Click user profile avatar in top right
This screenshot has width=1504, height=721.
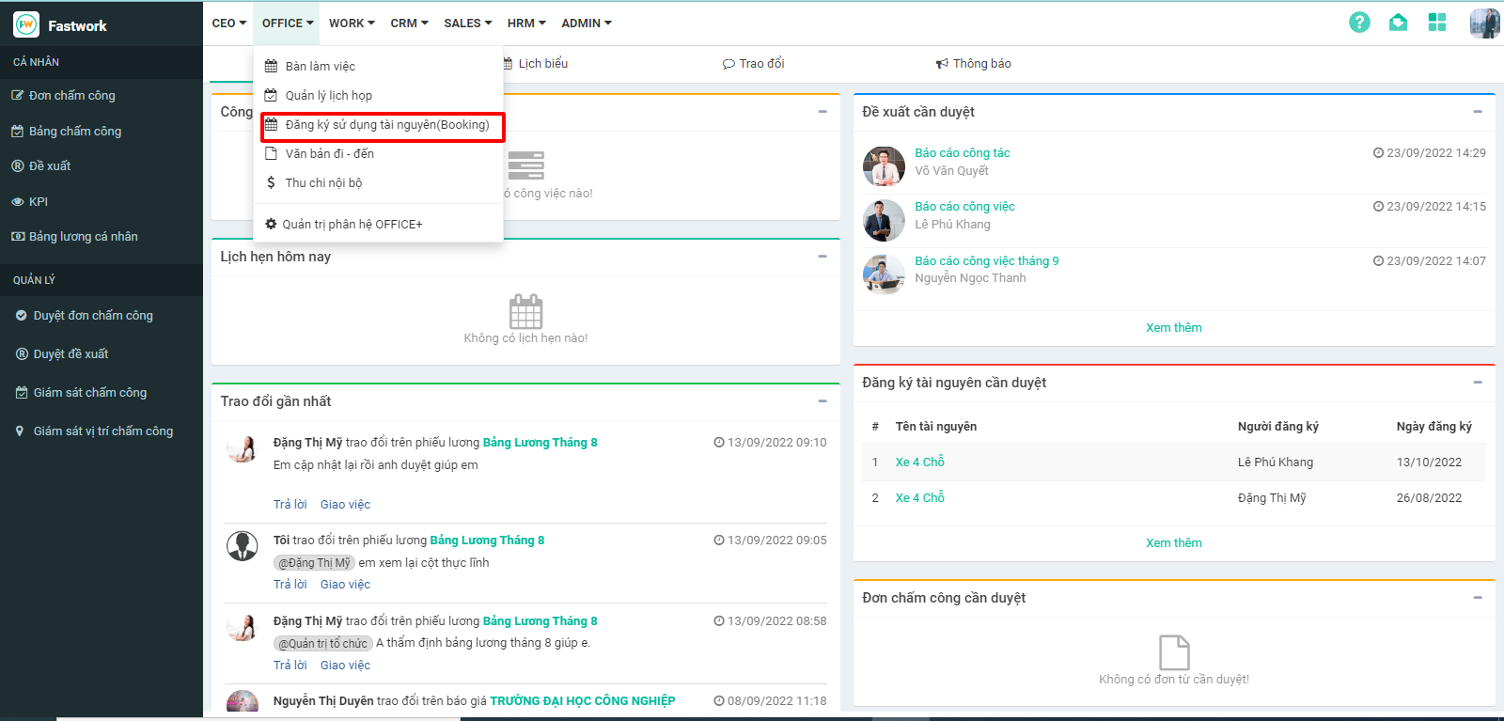[1484, 24]
